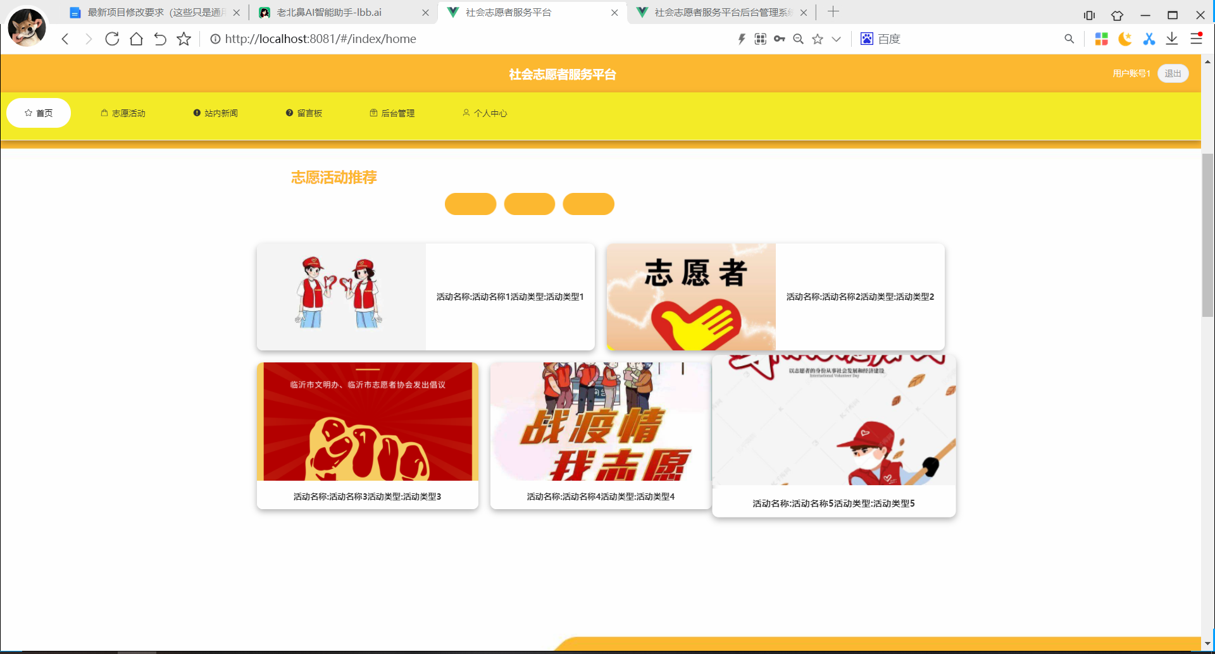Viewport: 1215px width, 654px height.
Task: Close the 最新项目修改要求 tab
Action: pos(236,13)
